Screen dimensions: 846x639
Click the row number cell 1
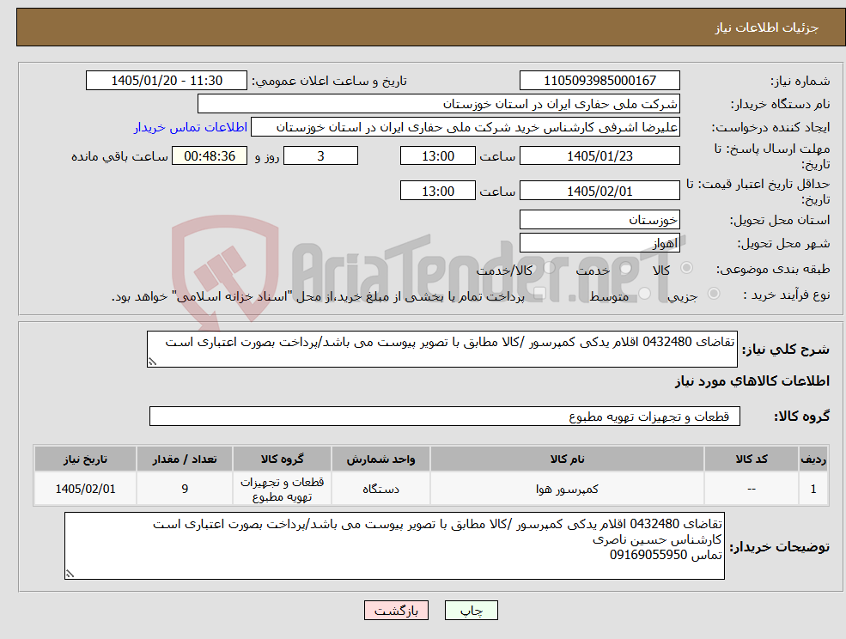[813, 489]
